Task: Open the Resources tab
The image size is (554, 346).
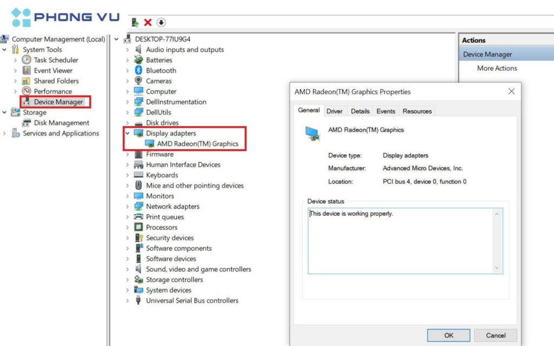Action: pos(417,111)
